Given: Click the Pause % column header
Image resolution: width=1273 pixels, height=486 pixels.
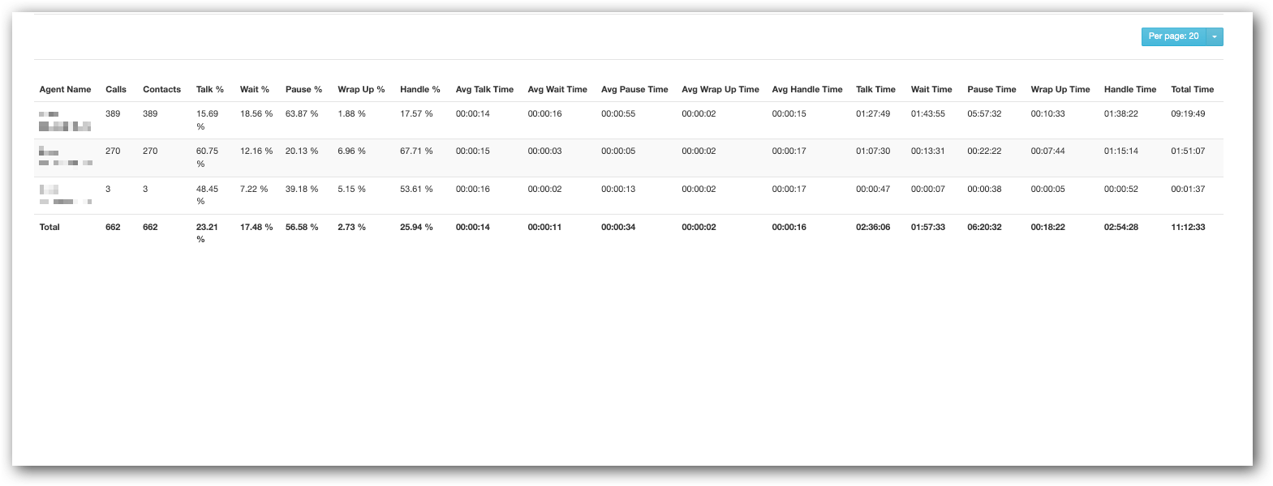Looking at the screenshot, I should click(303, 90).
